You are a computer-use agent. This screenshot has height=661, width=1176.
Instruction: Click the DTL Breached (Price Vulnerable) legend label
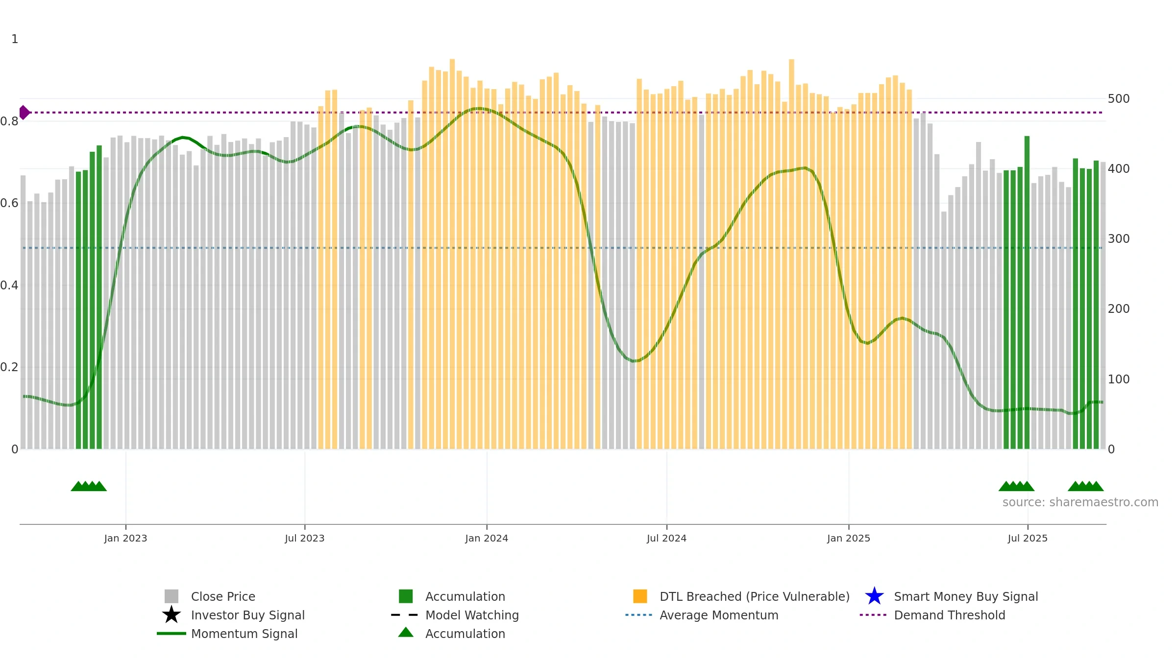tap(755, 596)
